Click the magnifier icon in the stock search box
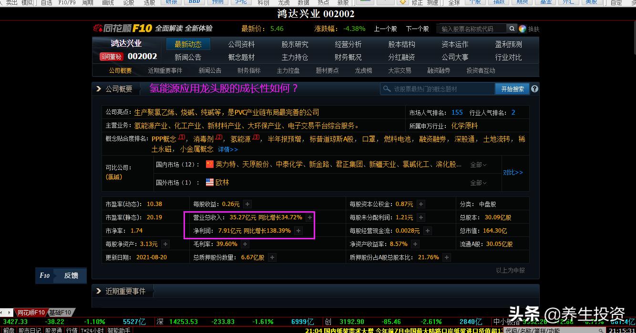Viewport: 636px width, 333px height. 512,28
